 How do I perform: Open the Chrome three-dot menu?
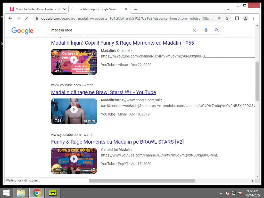point(254,18)
